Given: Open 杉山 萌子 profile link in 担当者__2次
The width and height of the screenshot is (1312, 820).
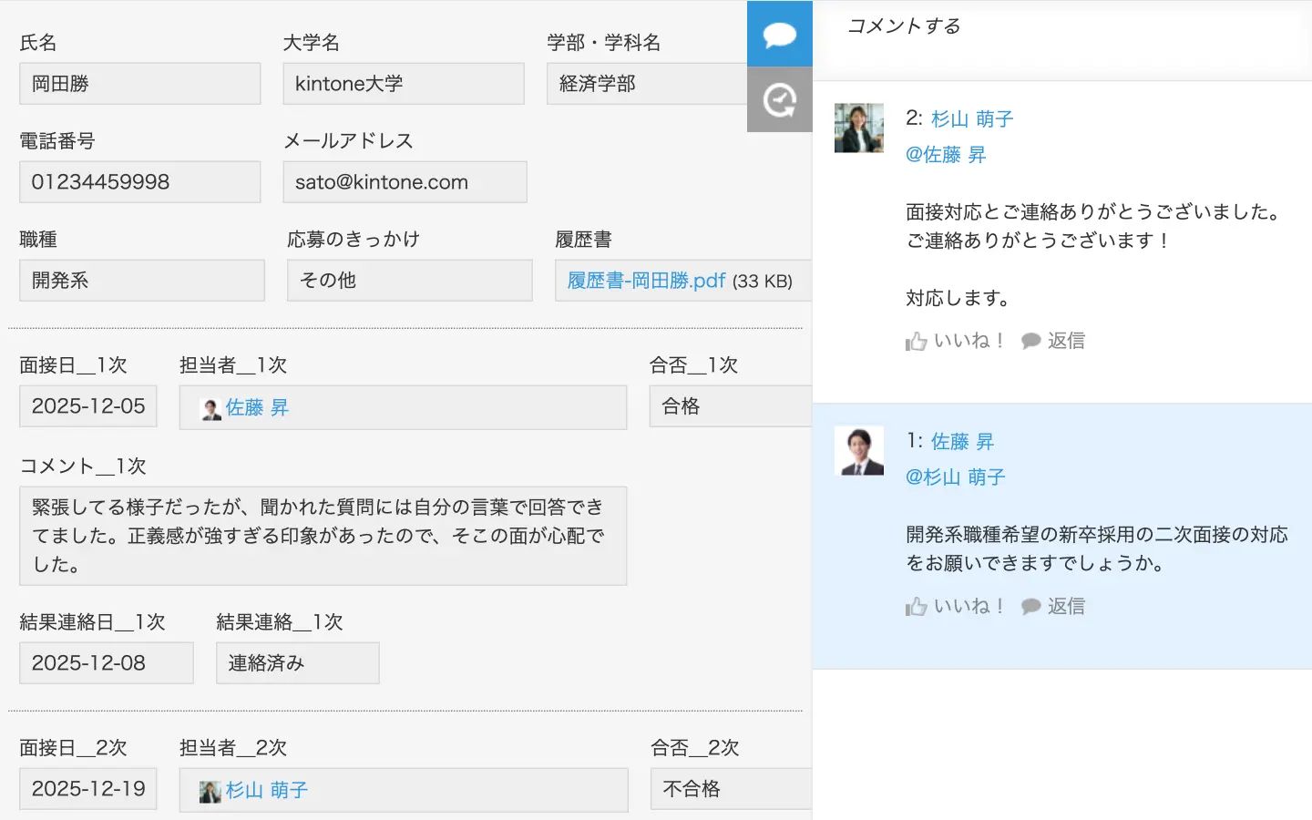Looking at the screenshot, I should [x=267, y=791].
